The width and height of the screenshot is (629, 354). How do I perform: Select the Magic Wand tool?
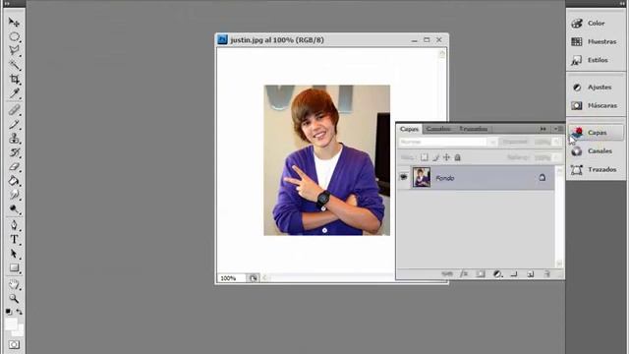(x=14, y=65)
